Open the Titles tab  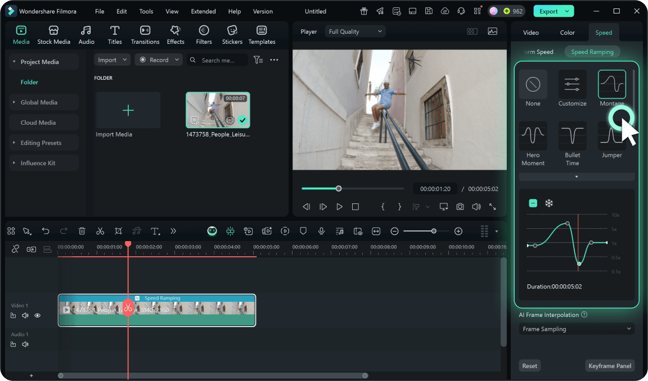click(x=115, y=35)
